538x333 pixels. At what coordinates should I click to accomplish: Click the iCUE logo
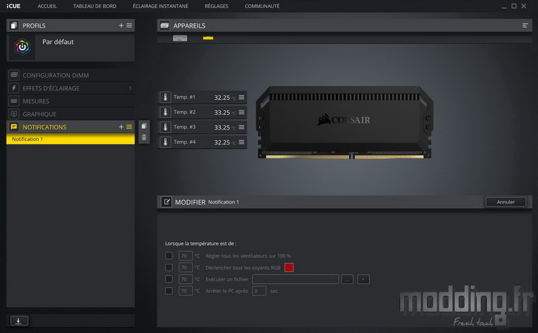[13, 6]
